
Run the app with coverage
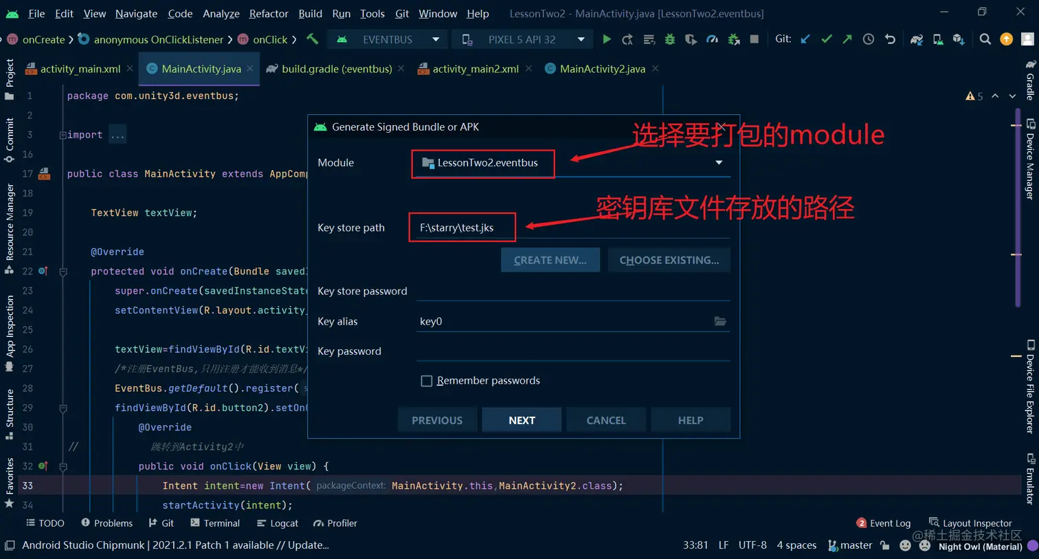tap(691, 39)
